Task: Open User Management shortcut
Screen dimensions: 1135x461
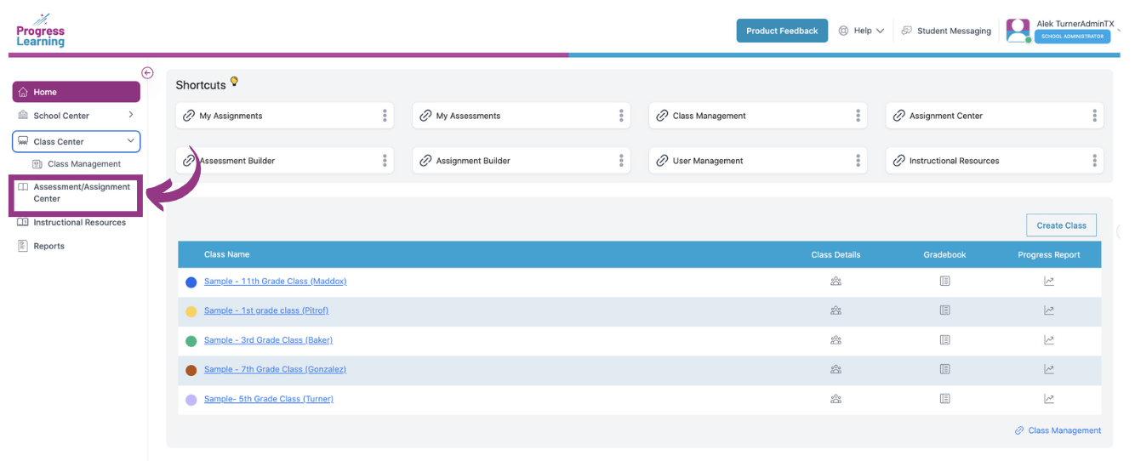Action: 758,160
